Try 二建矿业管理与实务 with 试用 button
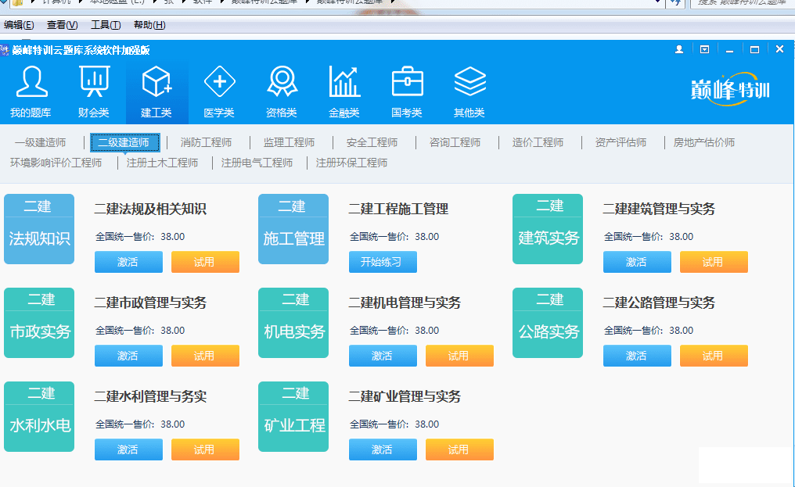795x487 pixels. [459, 449]
